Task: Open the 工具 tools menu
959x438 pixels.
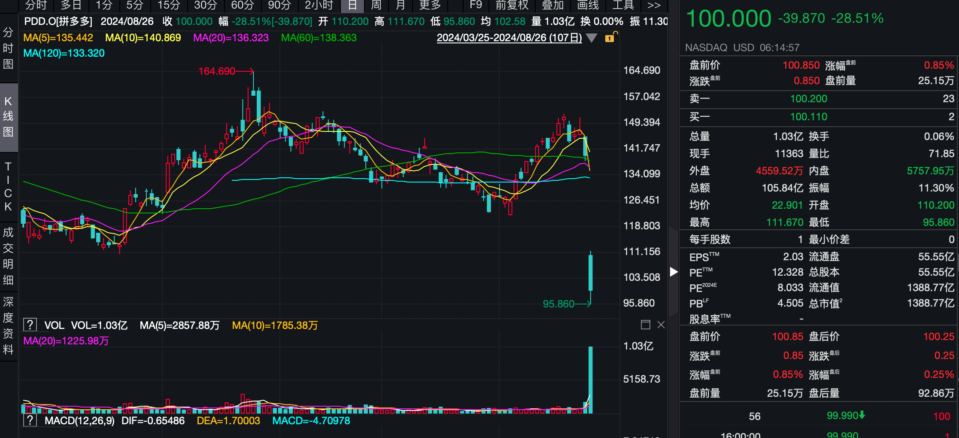Action: click(623, 5)
